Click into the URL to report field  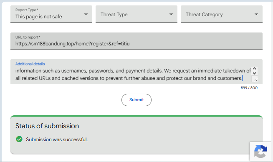click(x=136, y=41)
